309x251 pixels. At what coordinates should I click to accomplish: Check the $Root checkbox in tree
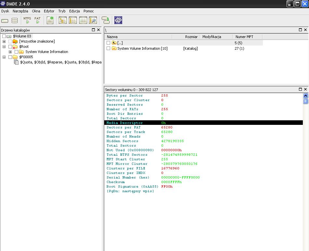[10, 47]
